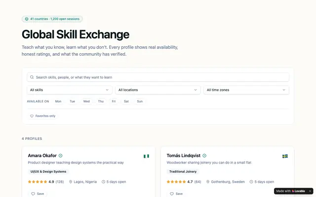Enable the Favorites only filter
The image size is (316, 197).
click(x=43, y=116)
